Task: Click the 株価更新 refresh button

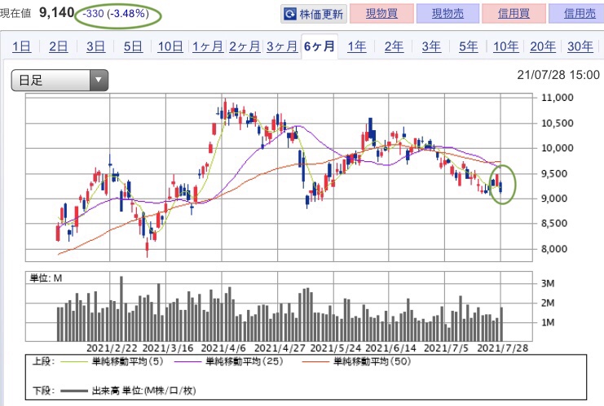Action: click(x=314, y=14)
